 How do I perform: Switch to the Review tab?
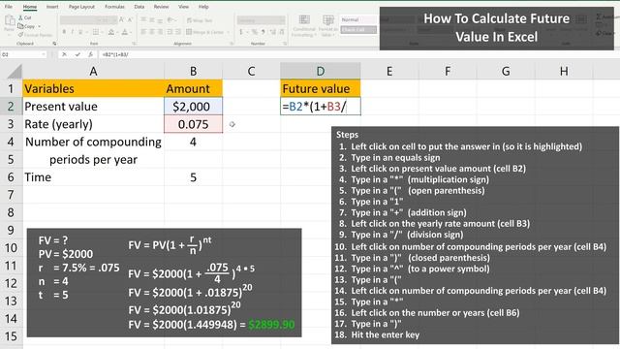tap(161, 7)
